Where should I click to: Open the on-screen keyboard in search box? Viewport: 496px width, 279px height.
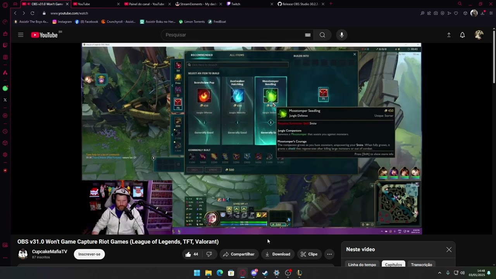(308, 35)
